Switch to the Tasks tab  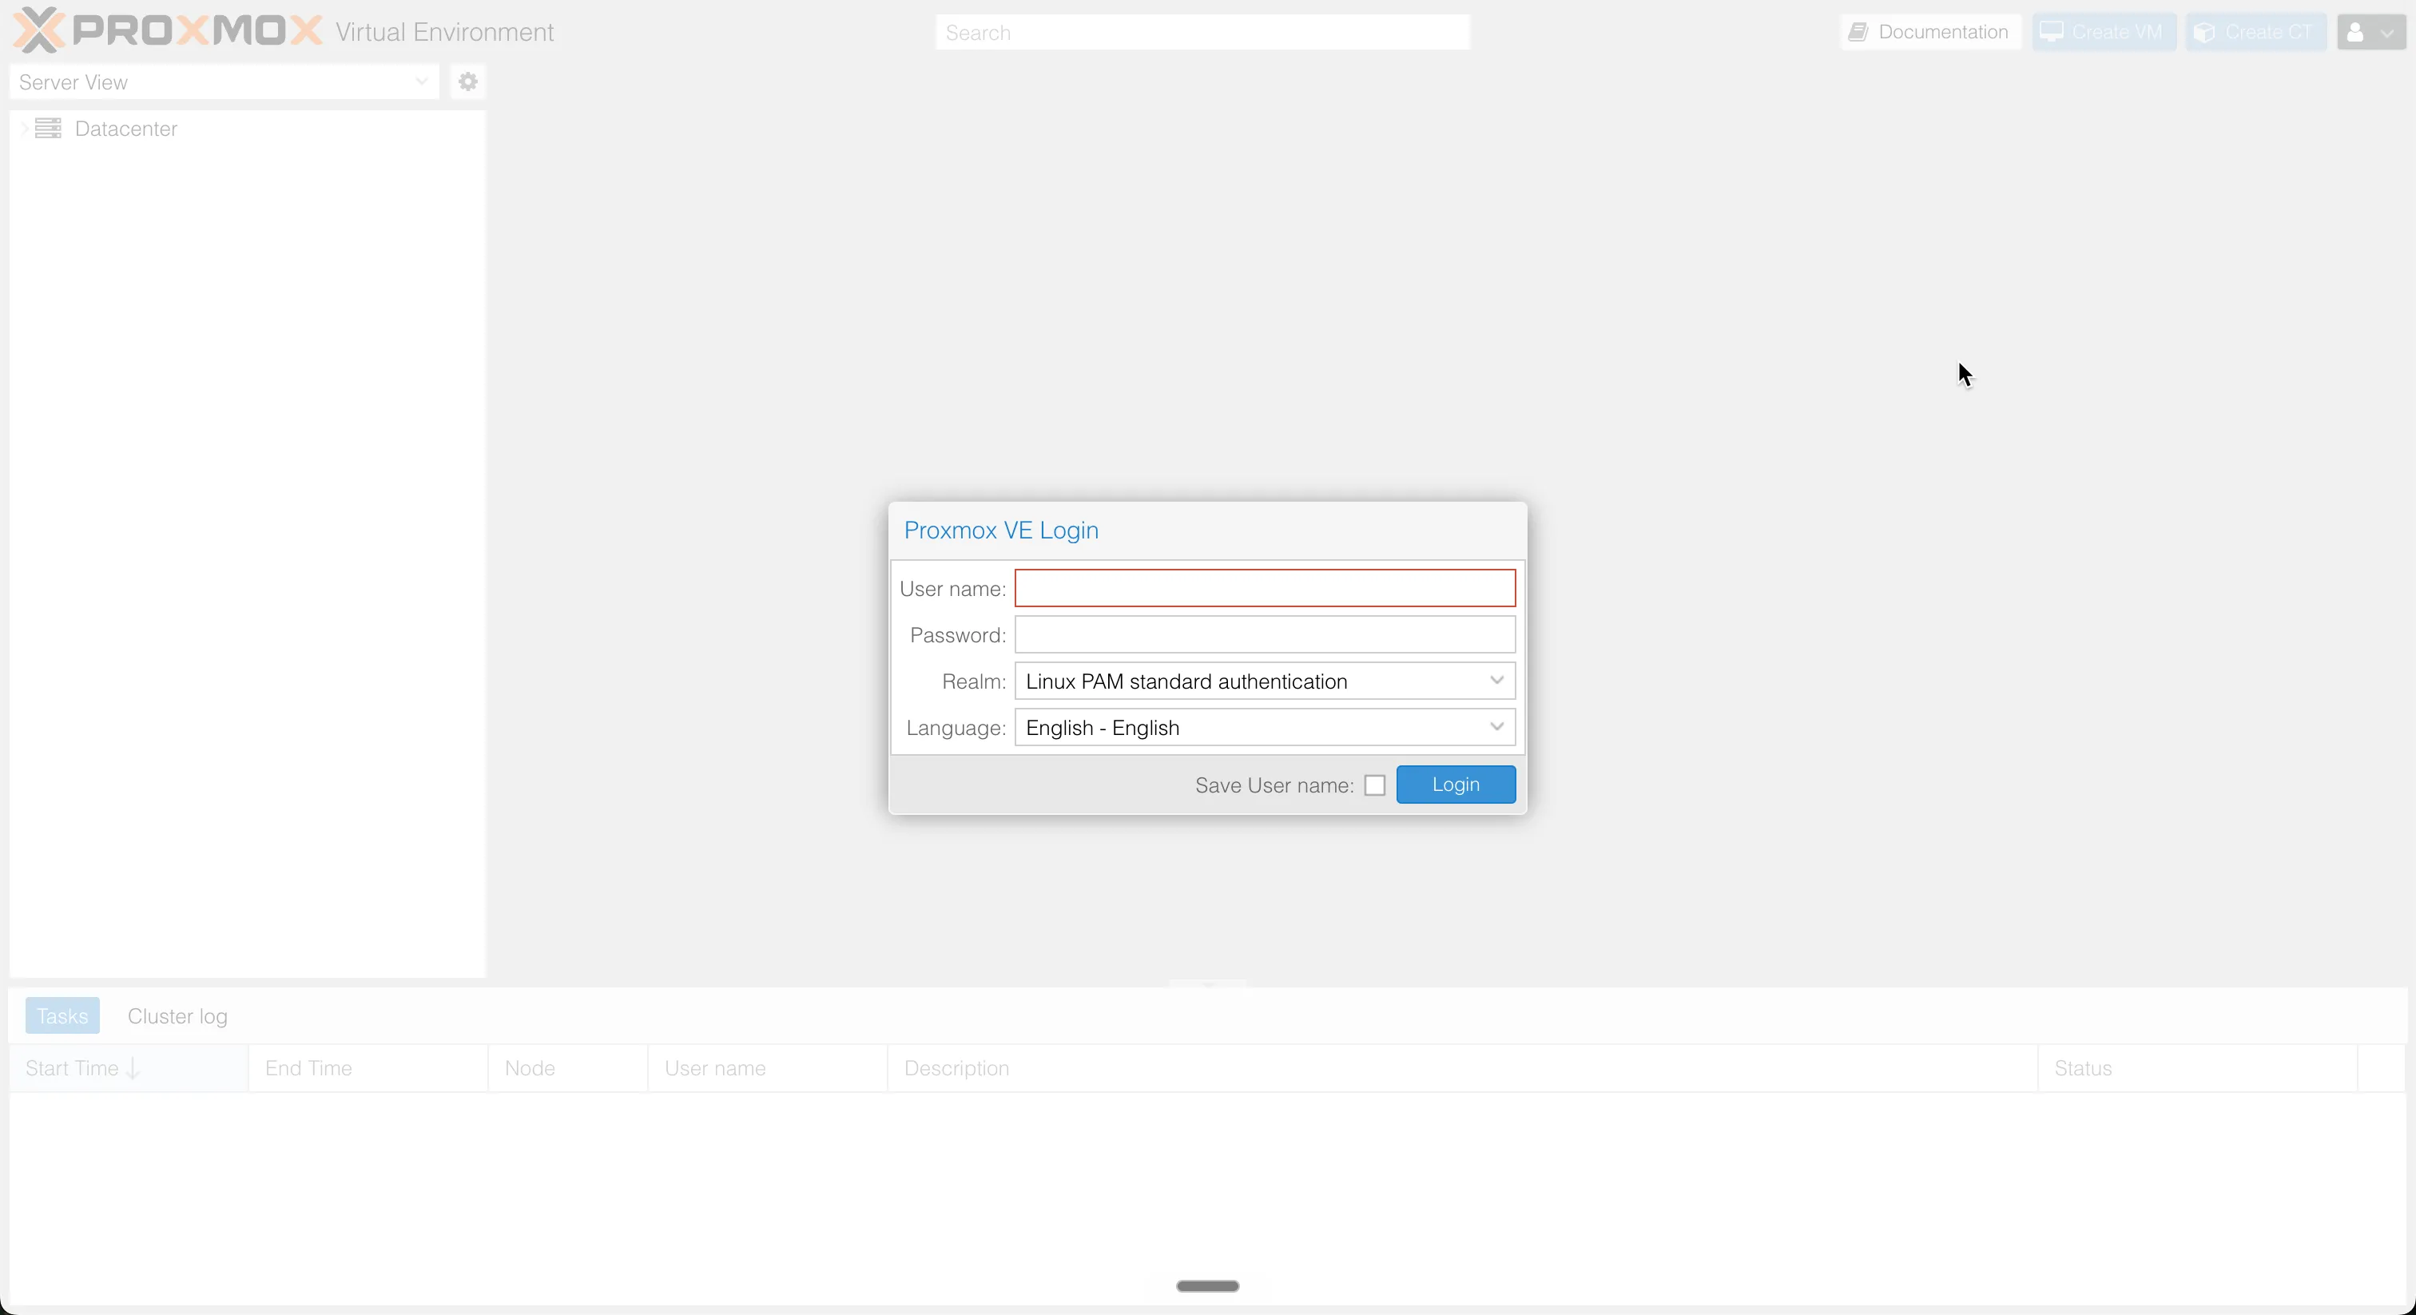pos(62,1015)
